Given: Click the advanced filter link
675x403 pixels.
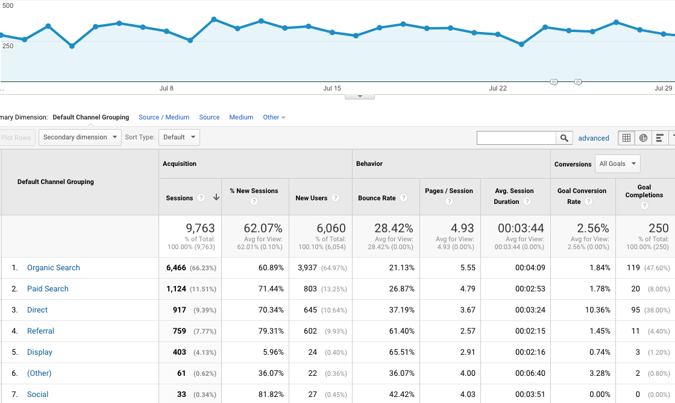Looking at the screenshot, I should (x=594, y=138).
